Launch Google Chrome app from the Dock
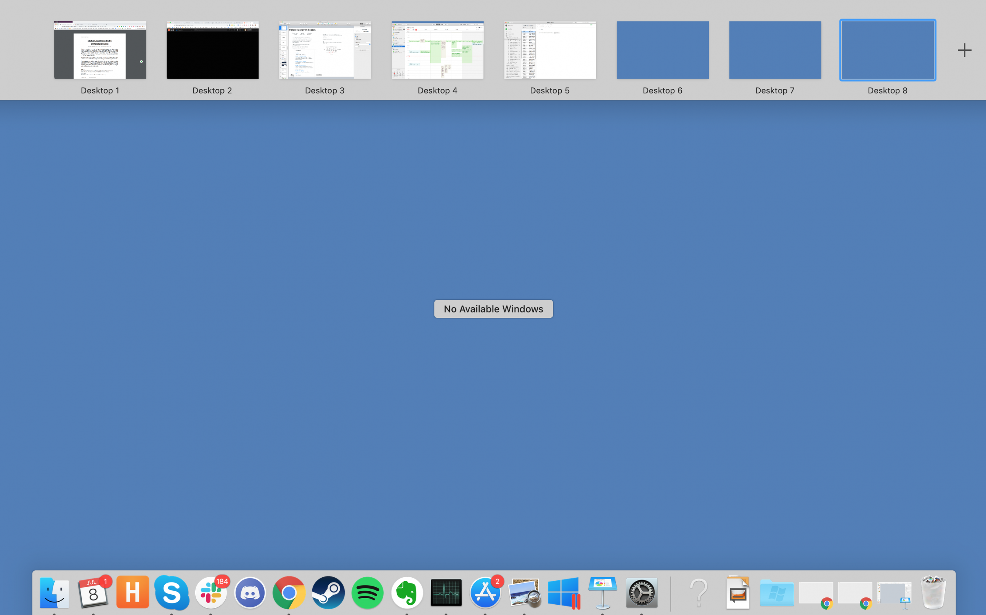Viewport: 986px width, 615px height. [289, 592]
